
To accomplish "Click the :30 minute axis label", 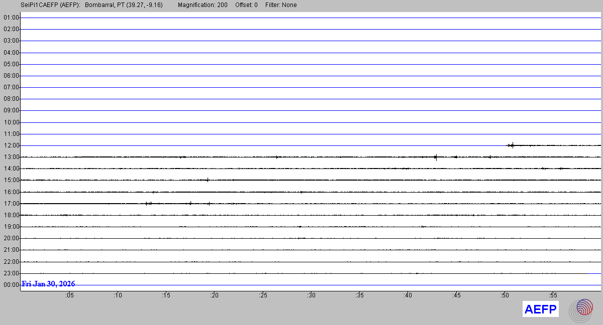I will click(x=311, y=295).
